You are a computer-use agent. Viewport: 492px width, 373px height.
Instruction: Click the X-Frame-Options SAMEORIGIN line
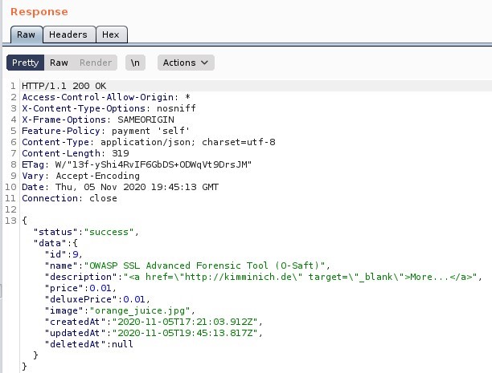[98, 120]
